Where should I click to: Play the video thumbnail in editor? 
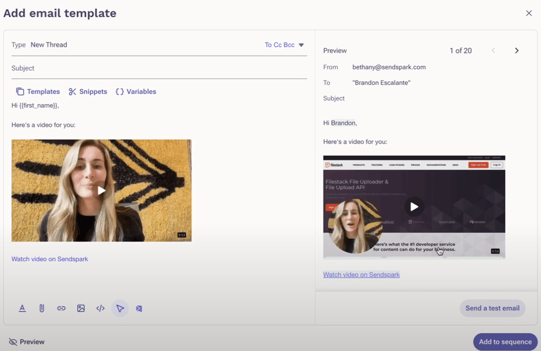click(101, 190)
